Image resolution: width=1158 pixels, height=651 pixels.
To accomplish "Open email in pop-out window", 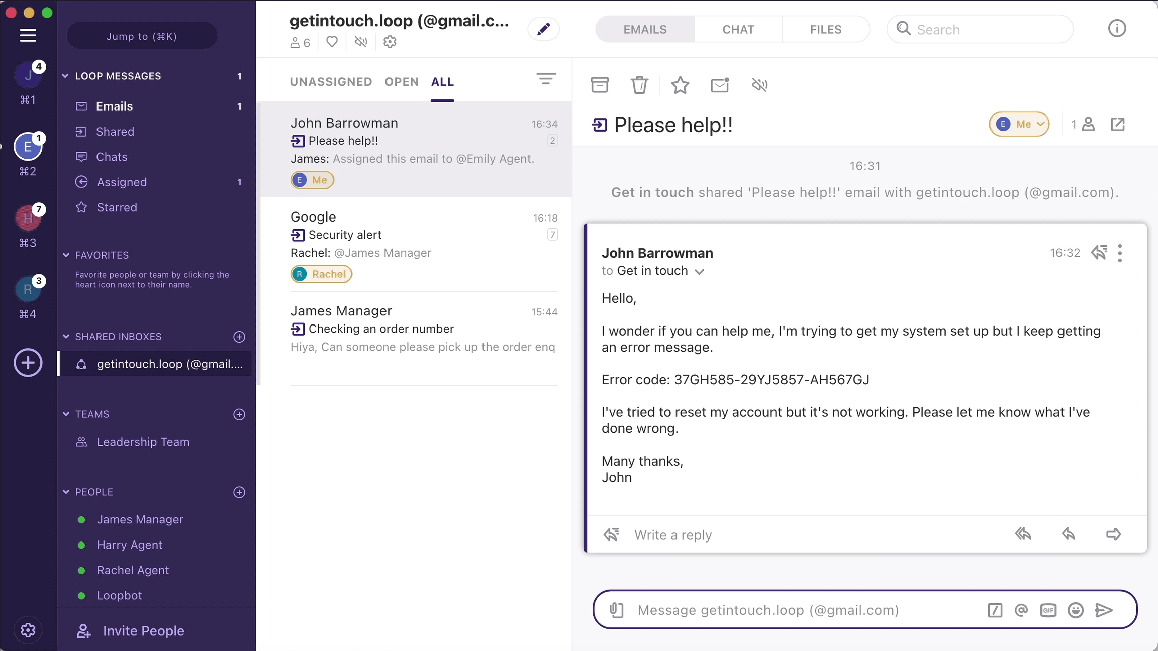I will coord(1117,124).
